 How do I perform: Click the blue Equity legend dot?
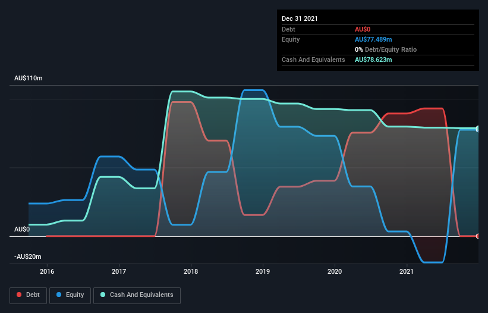(x=59, y=295)
